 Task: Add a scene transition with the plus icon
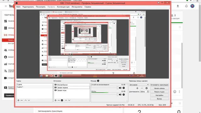point(137,88)
